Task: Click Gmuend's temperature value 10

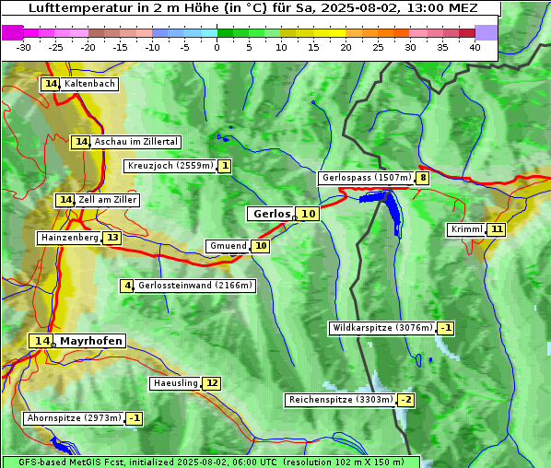Action: pos(261,246)
